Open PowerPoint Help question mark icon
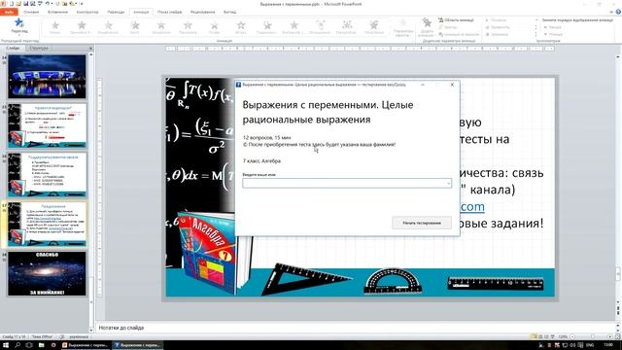622x350 pixels. [618, 12]
